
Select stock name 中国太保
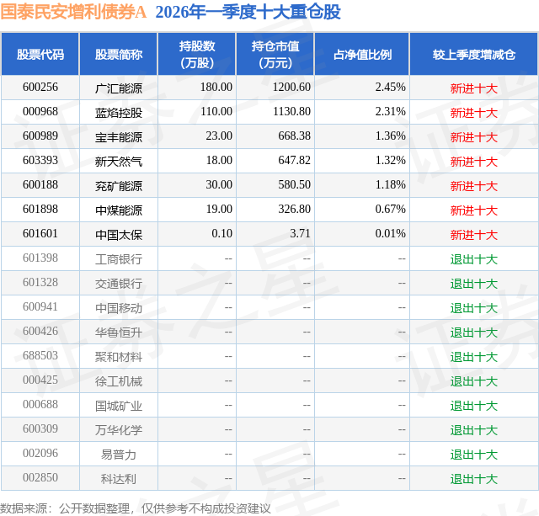pyautogui.click(x=119, y=235)
